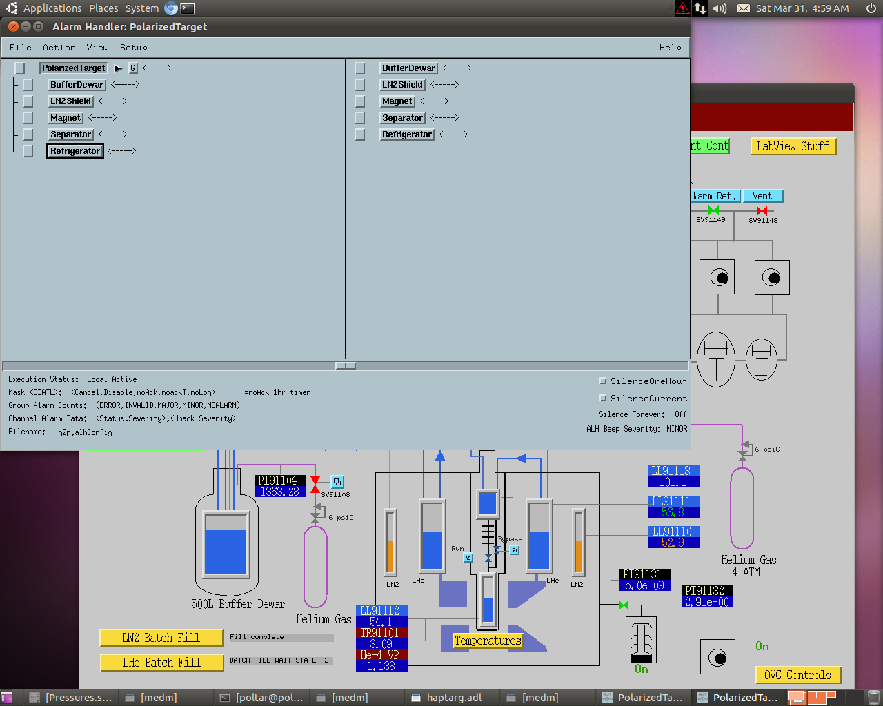Screen dimensions: 883x706
Task: Toggle alarm box for PolarizedTarget in tree
Action: 20,68
